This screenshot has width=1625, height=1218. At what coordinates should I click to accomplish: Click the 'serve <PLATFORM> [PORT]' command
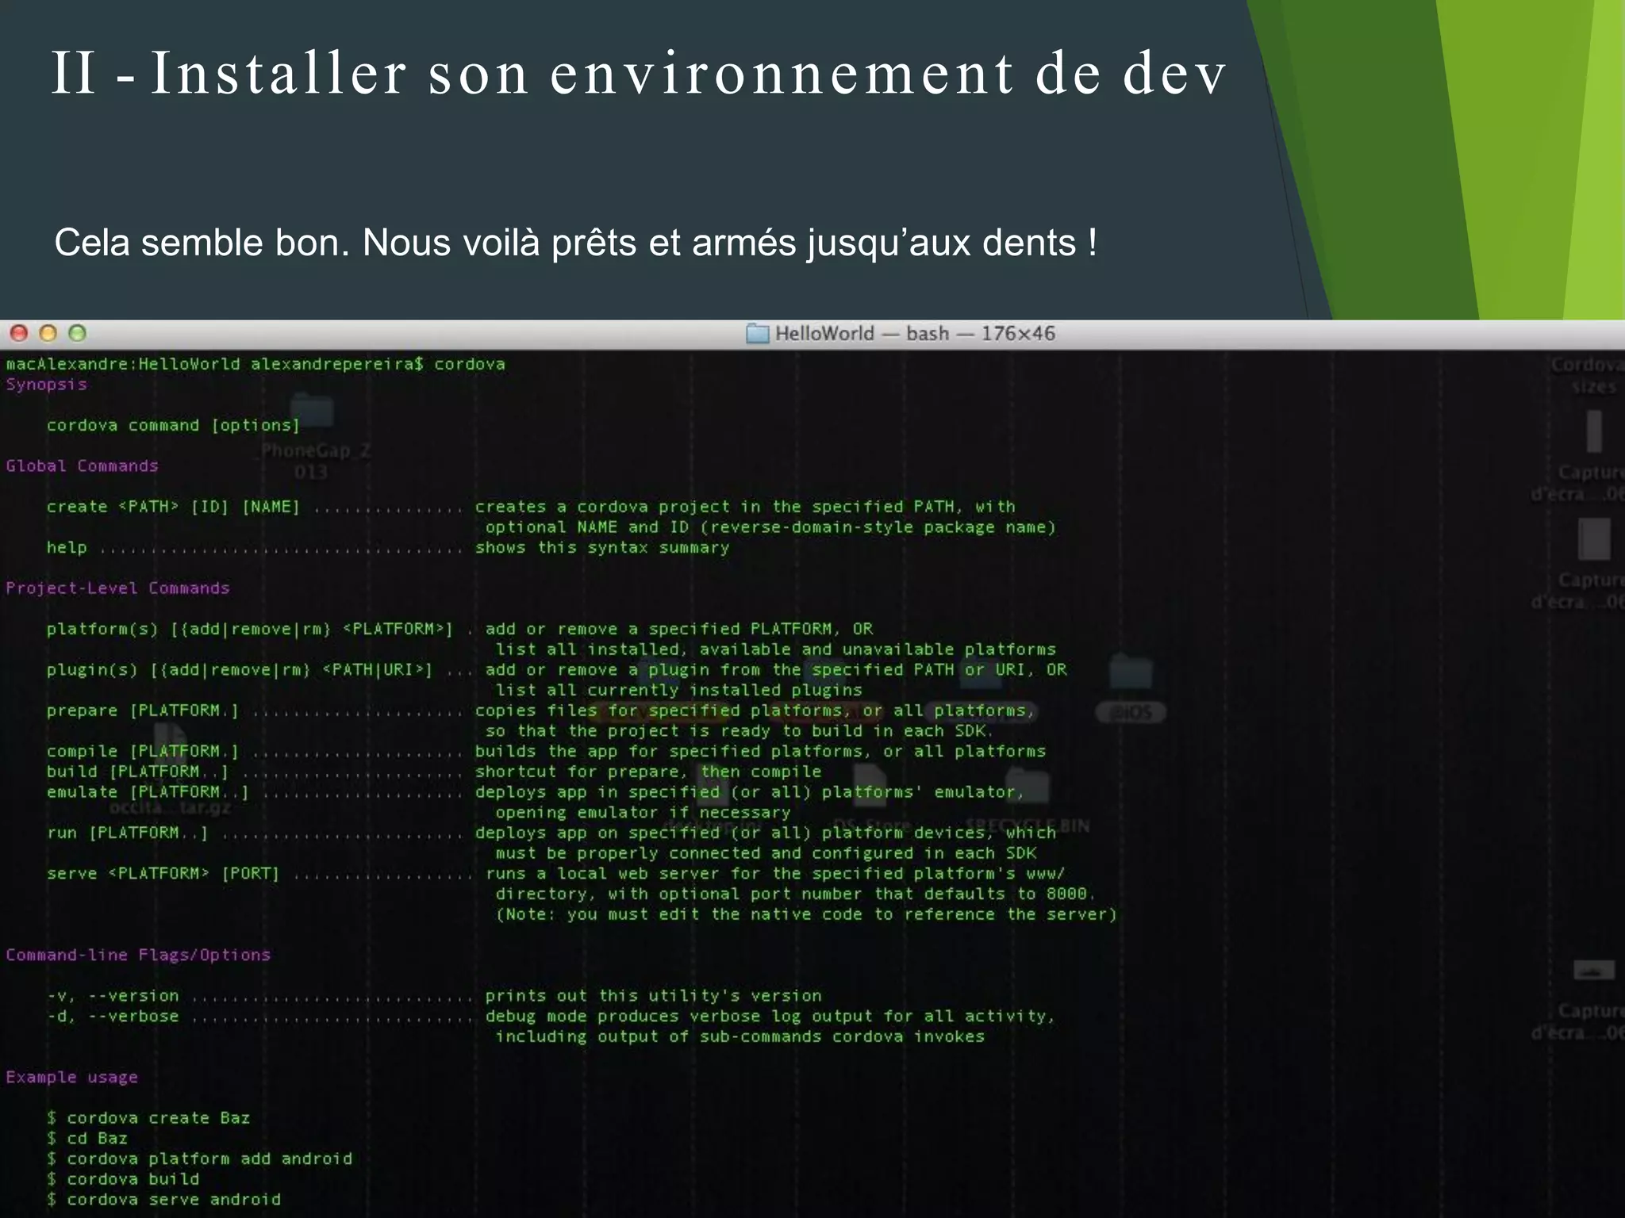163,874
